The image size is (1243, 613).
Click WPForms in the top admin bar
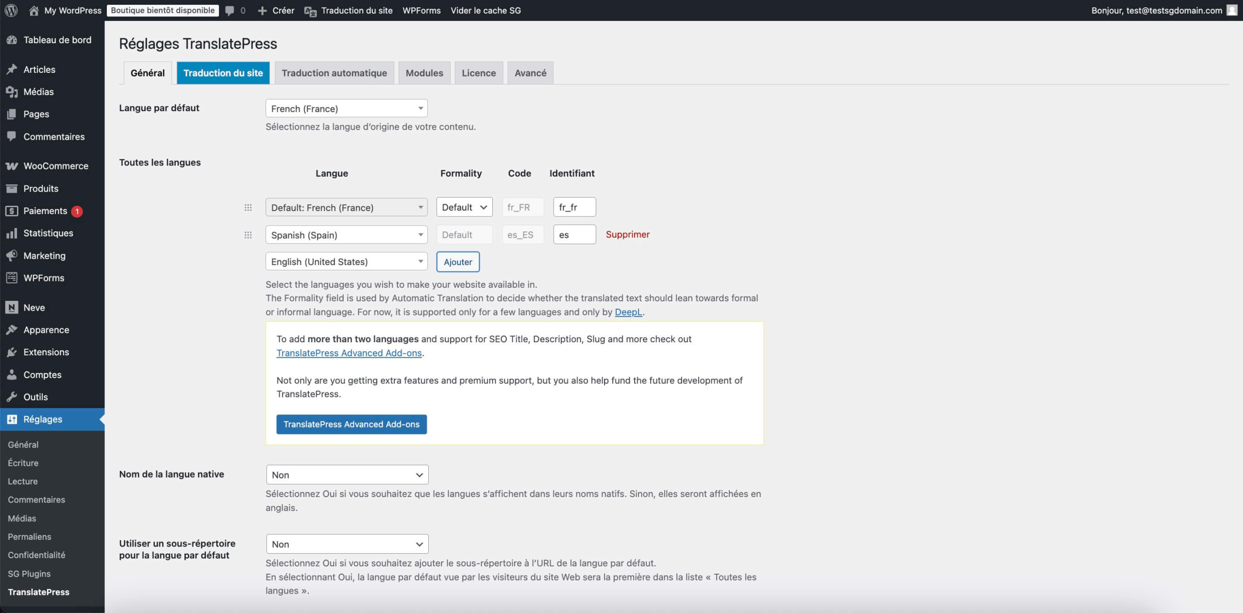coord(421,10)
